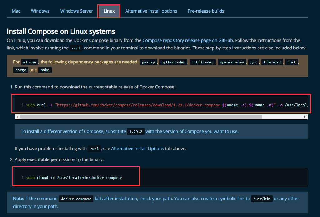This screenshot has height=217, width=320.
Task: Click the 1.29.2 version code tag in the note
Action: click(136, 132)
